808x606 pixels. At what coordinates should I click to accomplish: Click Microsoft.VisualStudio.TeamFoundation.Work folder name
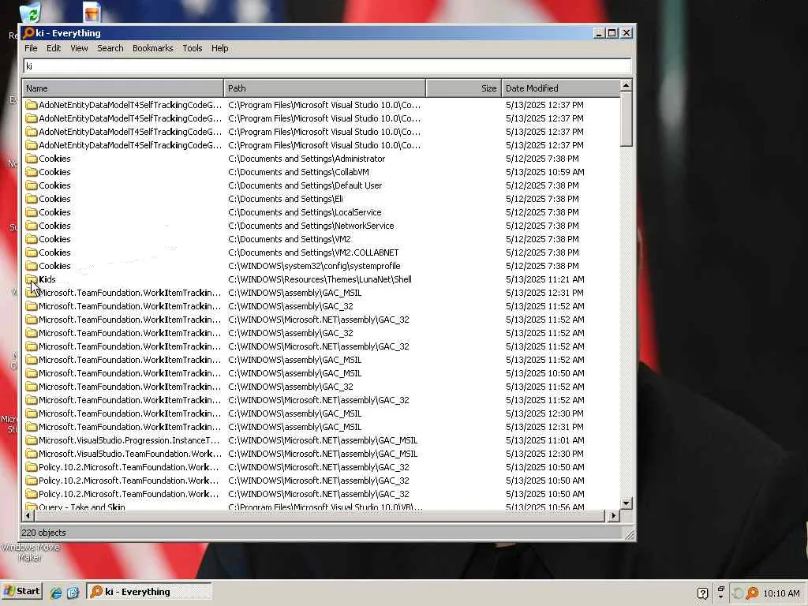click(130, 454)
